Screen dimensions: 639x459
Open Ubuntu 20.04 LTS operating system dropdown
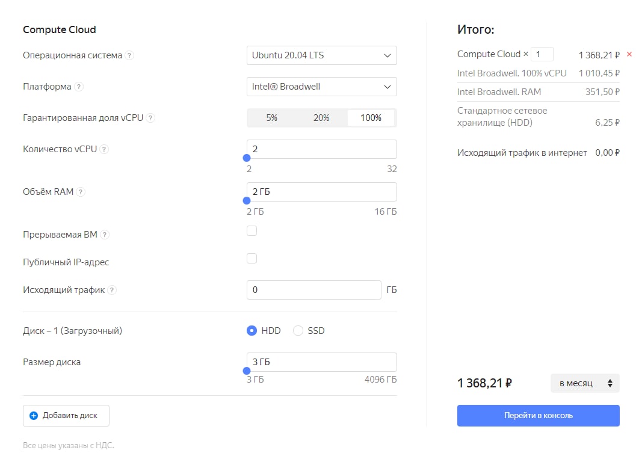coord(321,55)
